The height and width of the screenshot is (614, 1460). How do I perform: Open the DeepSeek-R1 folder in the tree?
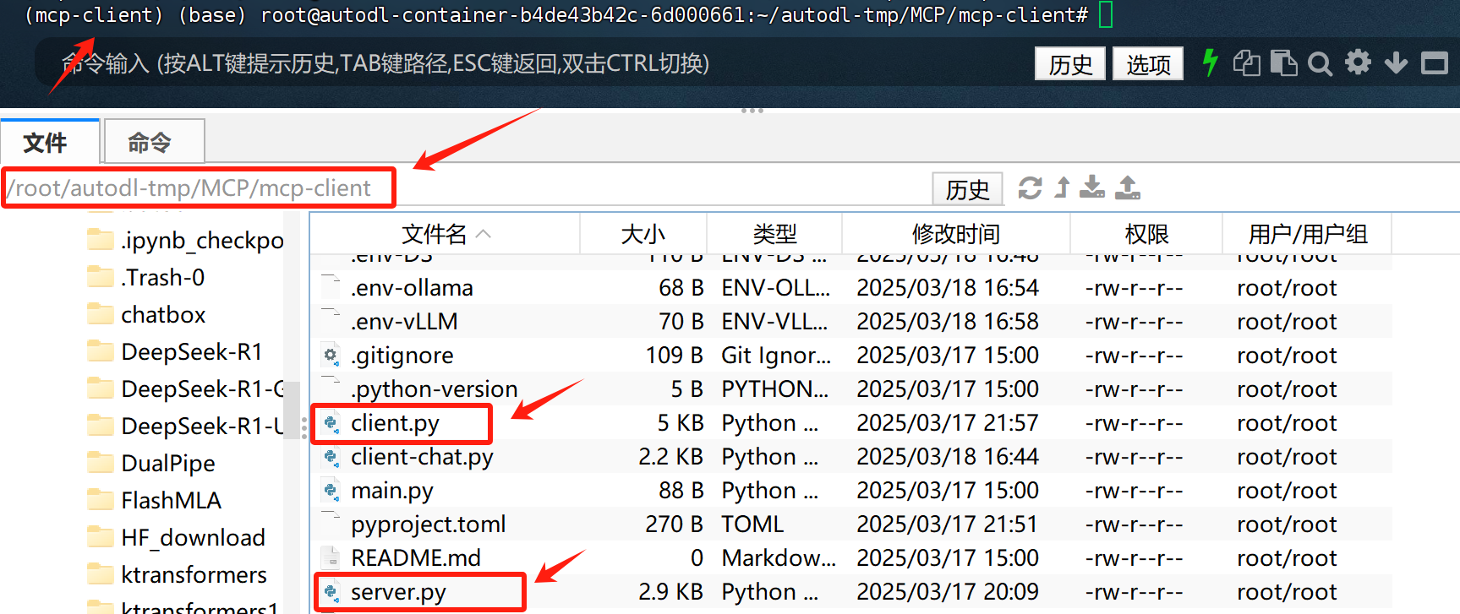[x=192, y=351]
